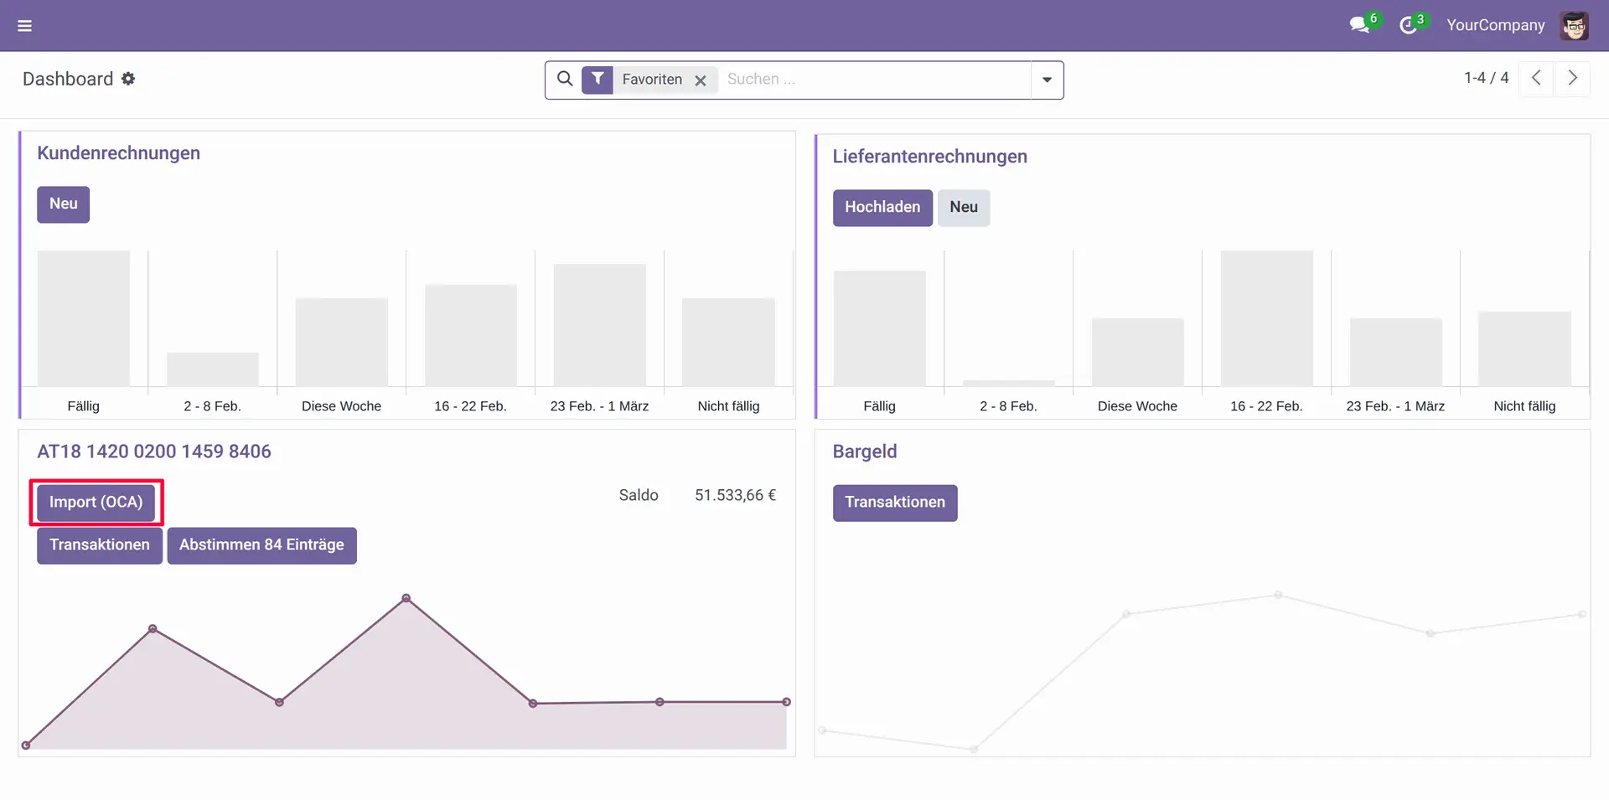The image size is (1609, 800).
Task: Expand the search options dropdown arrow
Action: (1047, 80)
